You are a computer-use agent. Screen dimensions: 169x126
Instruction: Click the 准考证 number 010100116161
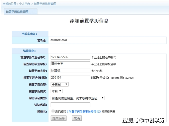[x=59, y=40]
